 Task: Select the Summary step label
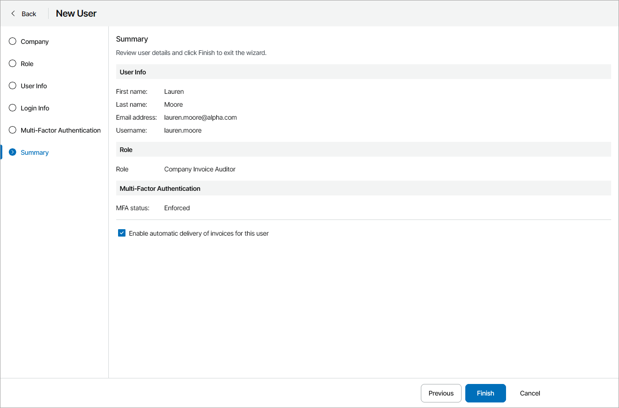(x=35, y=152)
